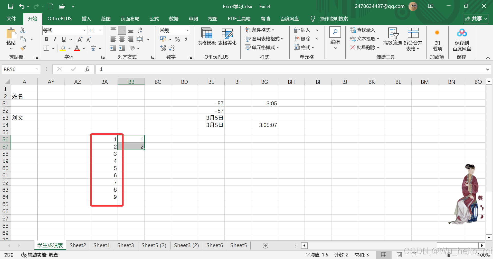493x259 pixels.
Task: Open the font size 11 dropdown
Action: [100, 30]
